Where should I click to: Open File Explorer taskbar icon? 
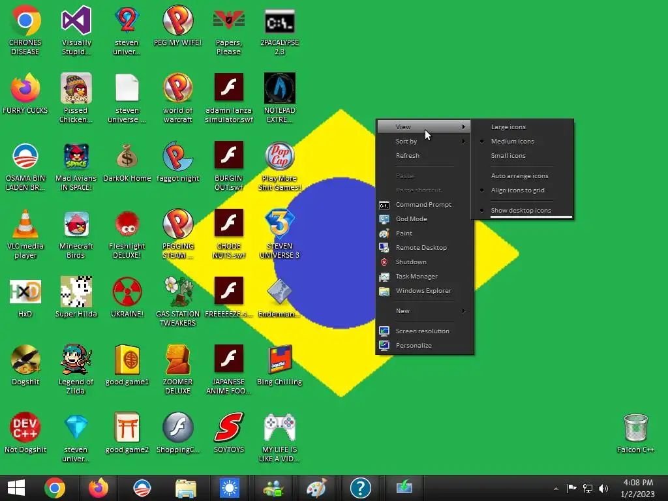click(186, 488)
